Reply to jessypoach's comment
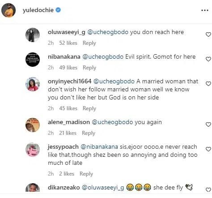Screen dimensions: 212x198 [x=86, y=174]
